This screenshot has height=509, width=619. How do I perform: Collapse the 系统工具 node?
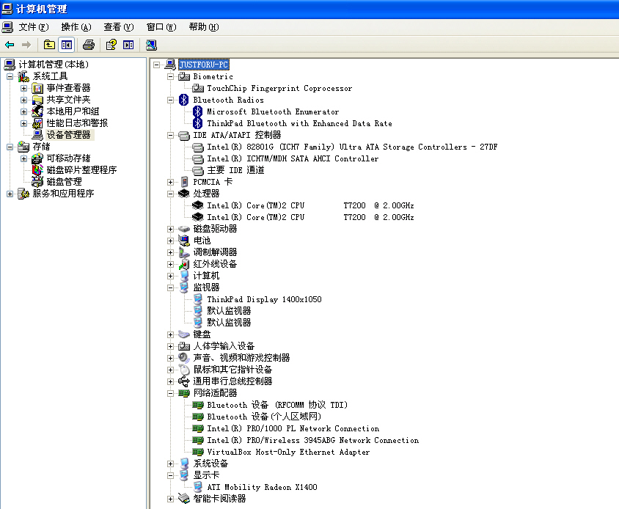pyautogui.click(x=10, y=76)
